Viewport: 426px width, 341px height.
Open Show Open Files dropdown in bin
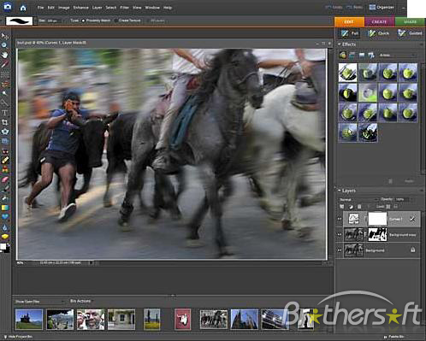40,302
